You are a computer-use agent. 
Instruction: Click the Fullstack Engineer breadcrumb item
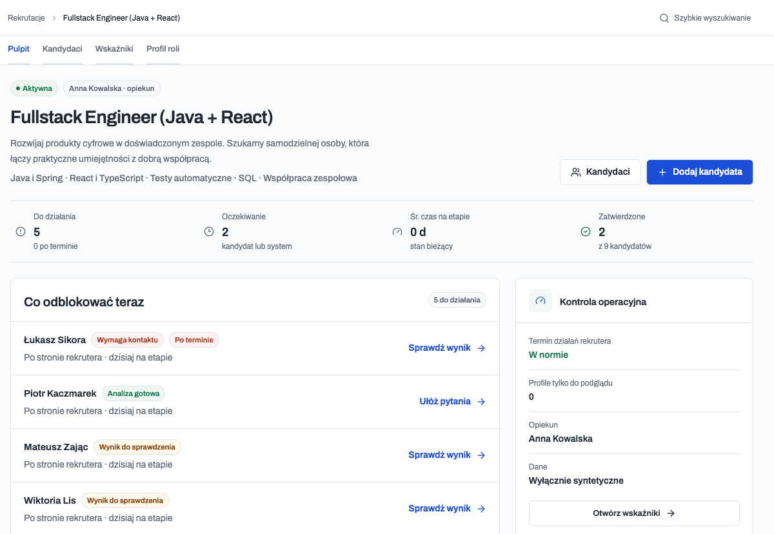click(x=121, y=18)
